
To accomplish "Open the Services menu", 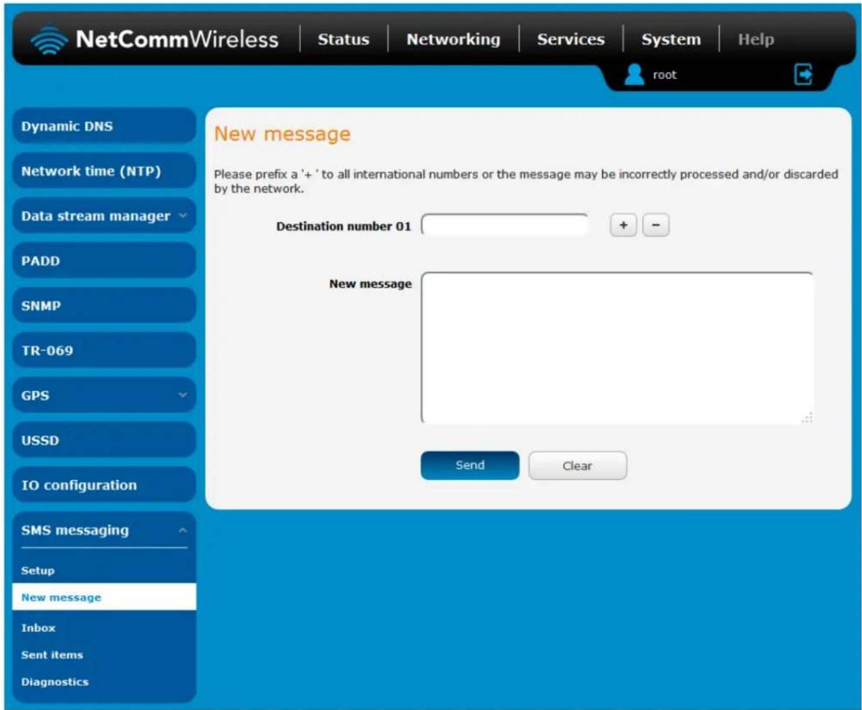I will click(571, 40).
